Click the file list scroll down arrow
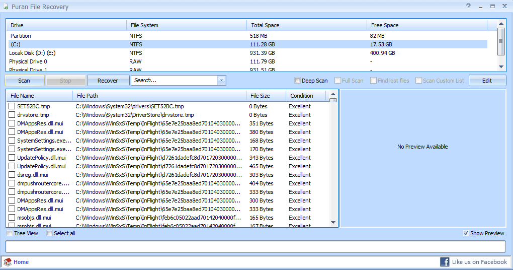The image size is (513, 270). click(333, 223)
